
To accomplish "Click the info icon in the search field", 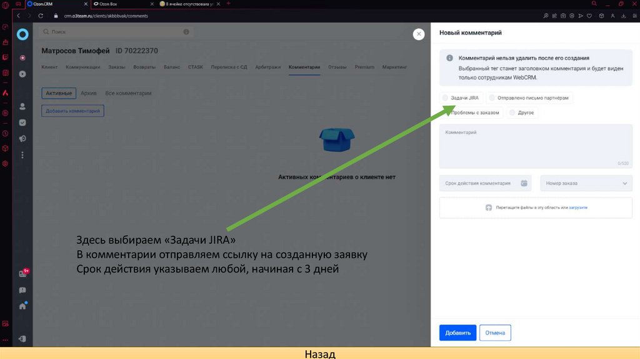I will 186,32.
